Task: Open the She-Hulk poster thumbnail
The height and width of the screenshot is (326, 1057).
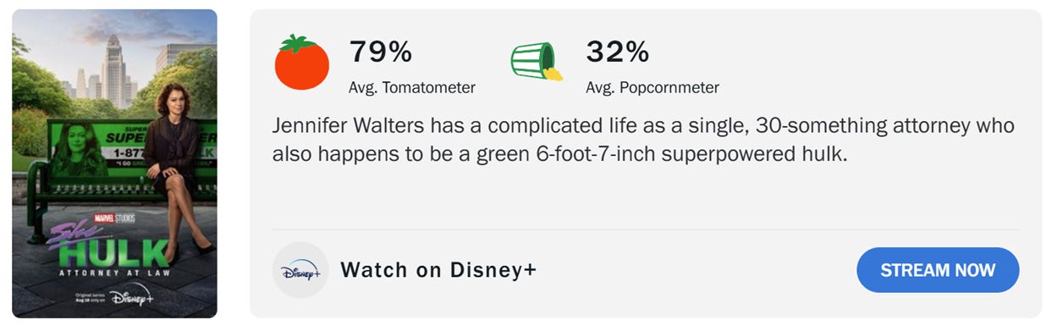Action: 114,163
